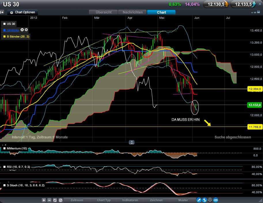Click the 0,63% green percentage in header

click(x=175, y=4)
